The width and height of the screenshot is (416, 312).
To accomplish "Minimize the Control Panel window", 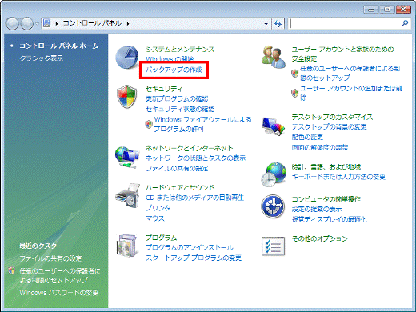I will 371,10.
